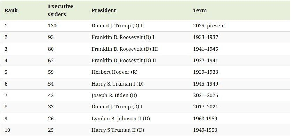
Task: Click the 1963-1969 term cell
Action: (x=205, y=119)
